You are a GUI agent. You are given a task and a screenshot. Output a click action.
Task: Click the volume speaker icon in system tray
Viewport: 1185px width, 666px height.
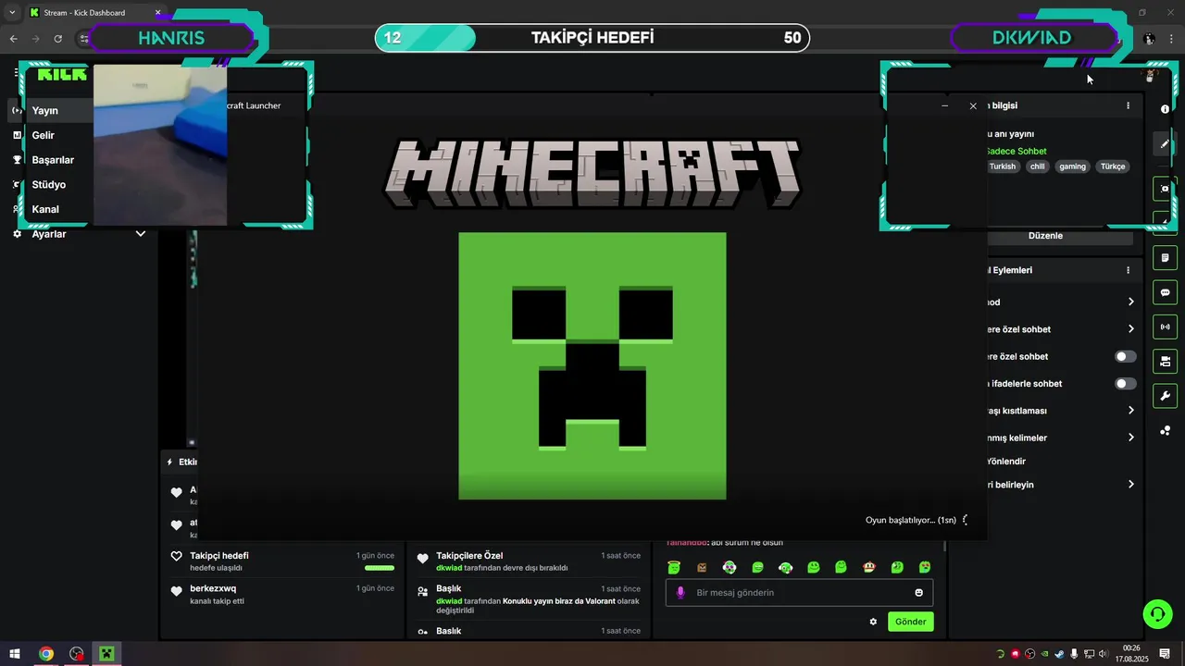(1104, 654)
